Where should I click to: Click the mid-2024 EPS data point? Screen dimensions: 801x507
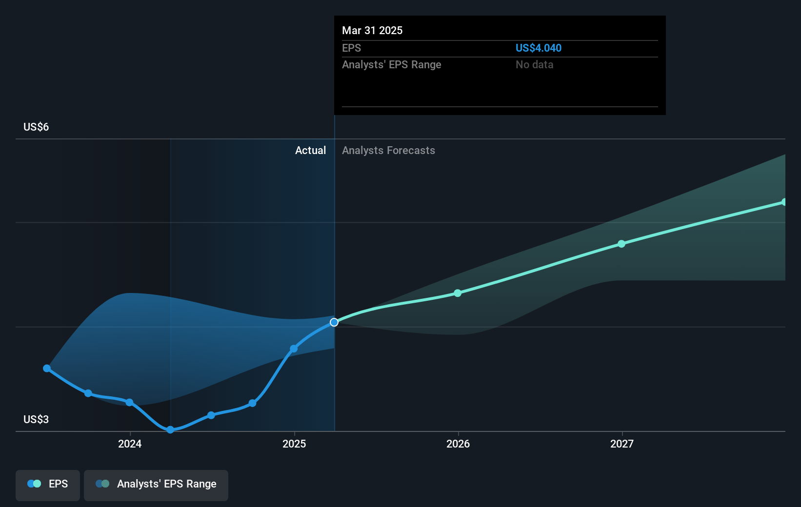point(211,415)
